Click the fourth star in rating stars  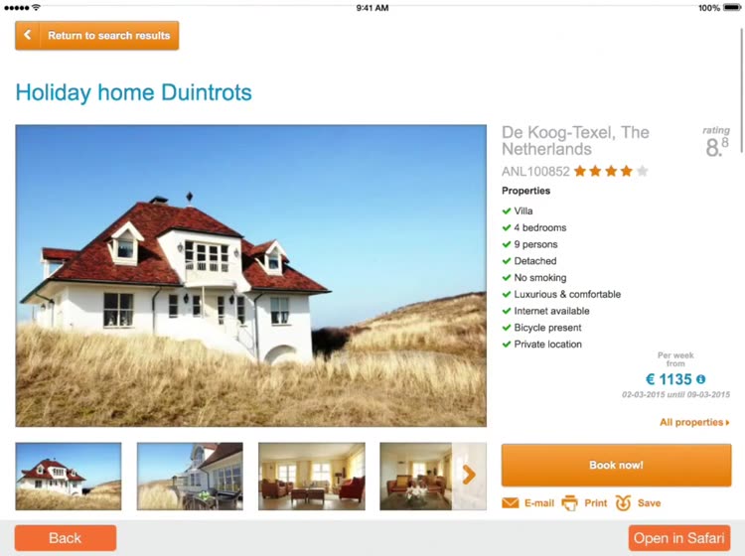coord(626,171)
